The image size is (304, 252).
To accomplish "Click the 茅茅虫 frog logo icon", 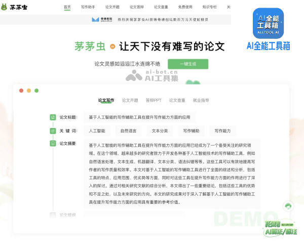I will [4, 7].
